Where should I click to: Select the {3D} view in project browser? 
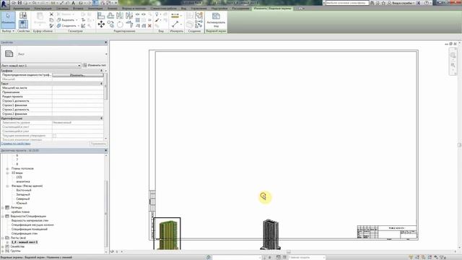(x=19, y=178)
